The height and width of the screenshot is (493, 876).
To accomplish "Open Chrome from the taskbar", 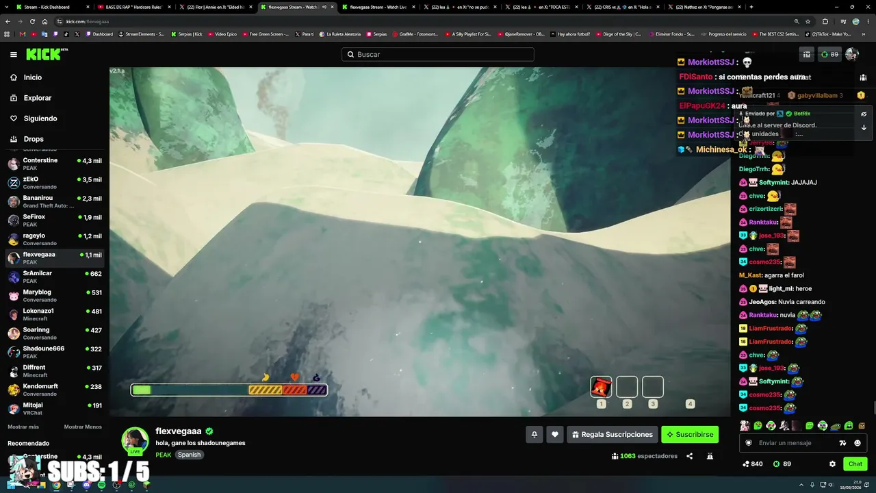I will pyautogui.click(x=56, y=485).
